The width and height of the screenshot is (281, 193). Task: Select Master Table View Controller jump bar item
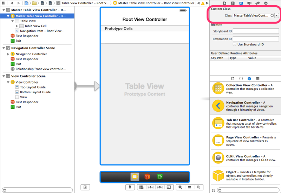coord(153,3)
